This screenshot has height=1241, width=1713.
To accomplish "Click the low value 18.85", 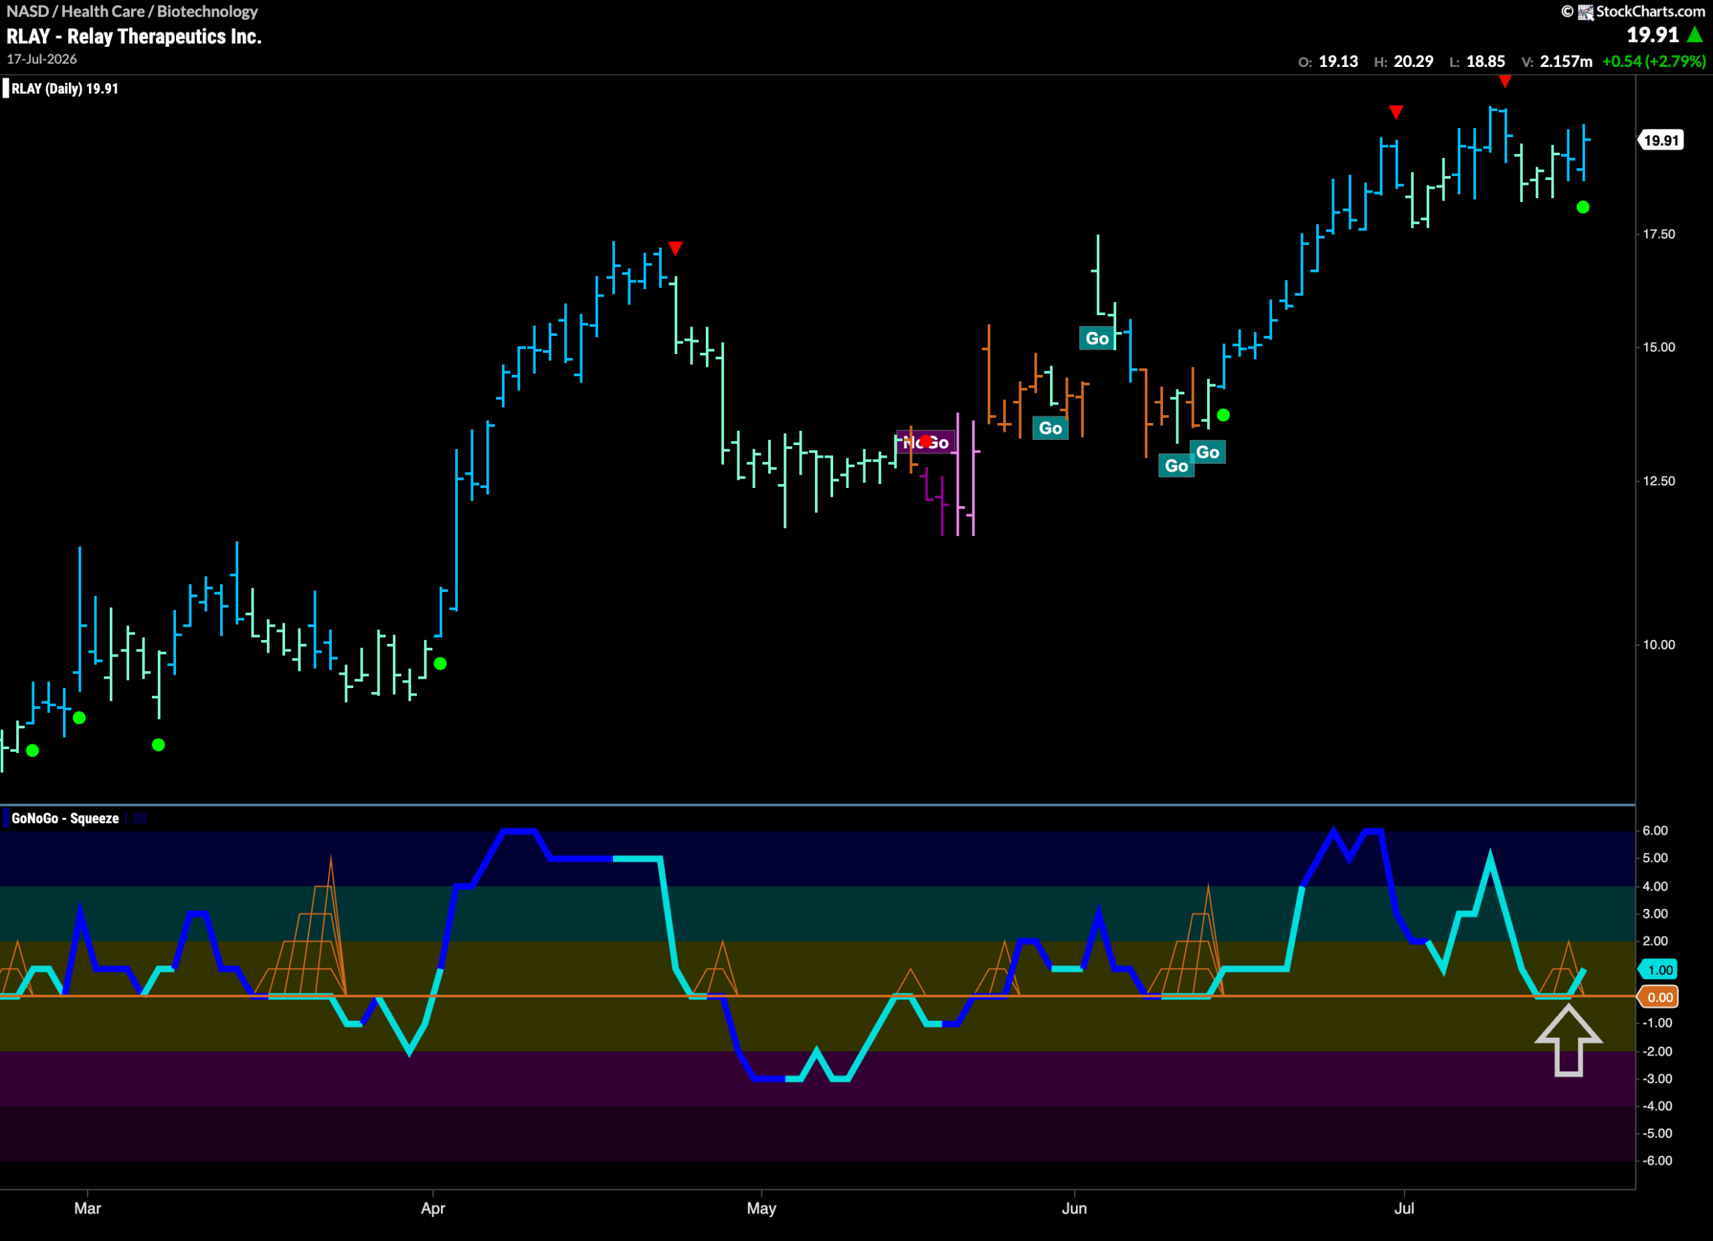I will coord(1485,61).
